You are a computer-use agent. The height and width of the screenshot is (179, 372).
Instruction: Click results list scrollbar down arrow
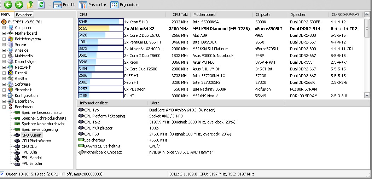(367, 96)
